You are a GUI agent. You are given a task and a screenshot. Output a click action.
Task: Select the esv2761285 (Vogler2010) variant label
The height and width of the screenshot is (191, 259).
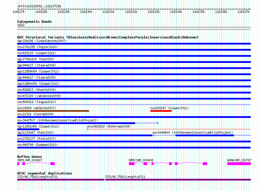38,47
